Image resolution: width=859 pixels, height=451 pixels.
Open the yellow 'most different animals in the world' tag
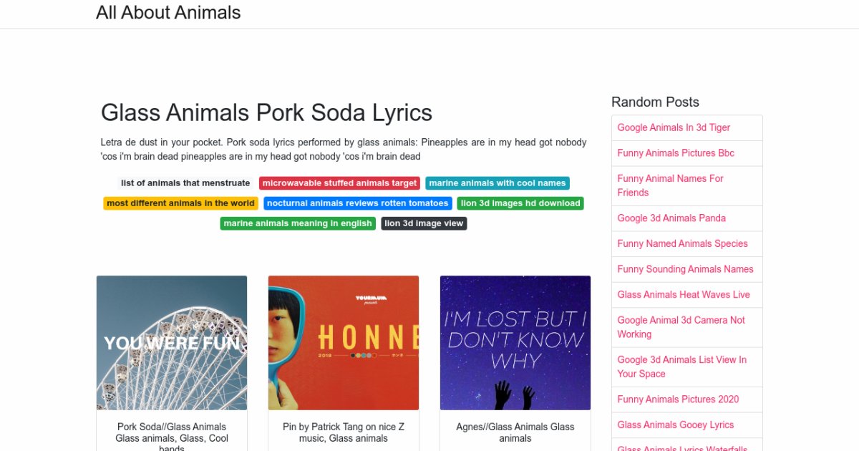[x=180, y=203]
